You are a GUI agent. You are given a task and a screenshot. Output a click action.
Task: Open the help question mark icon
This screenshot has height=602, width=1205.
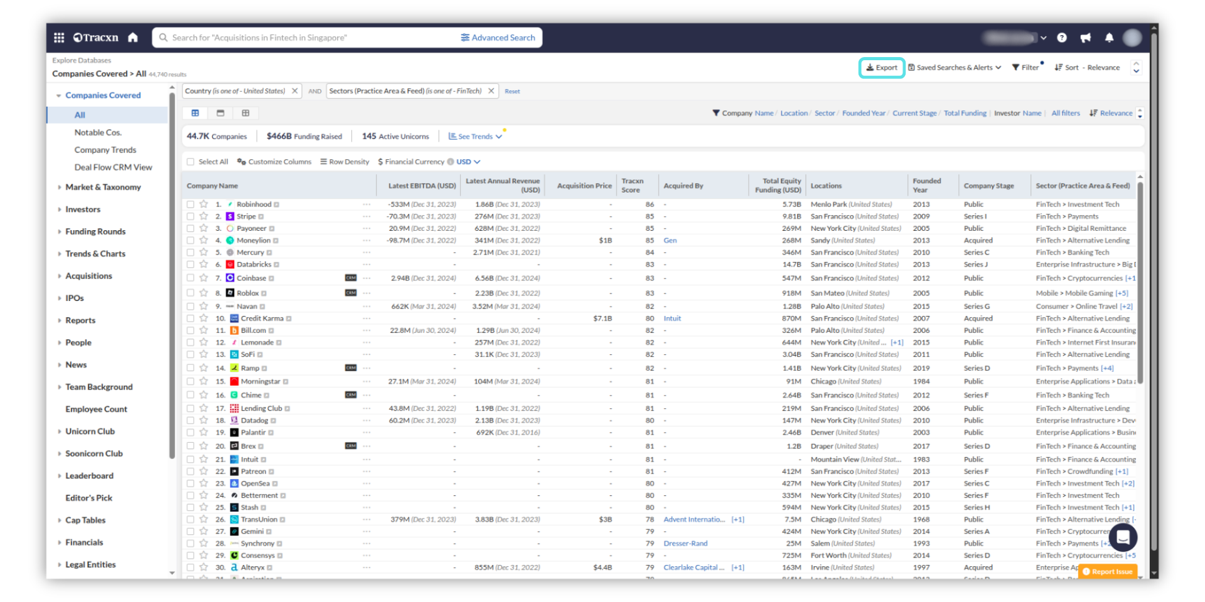pyautogui.click(x=1062, y=38)
